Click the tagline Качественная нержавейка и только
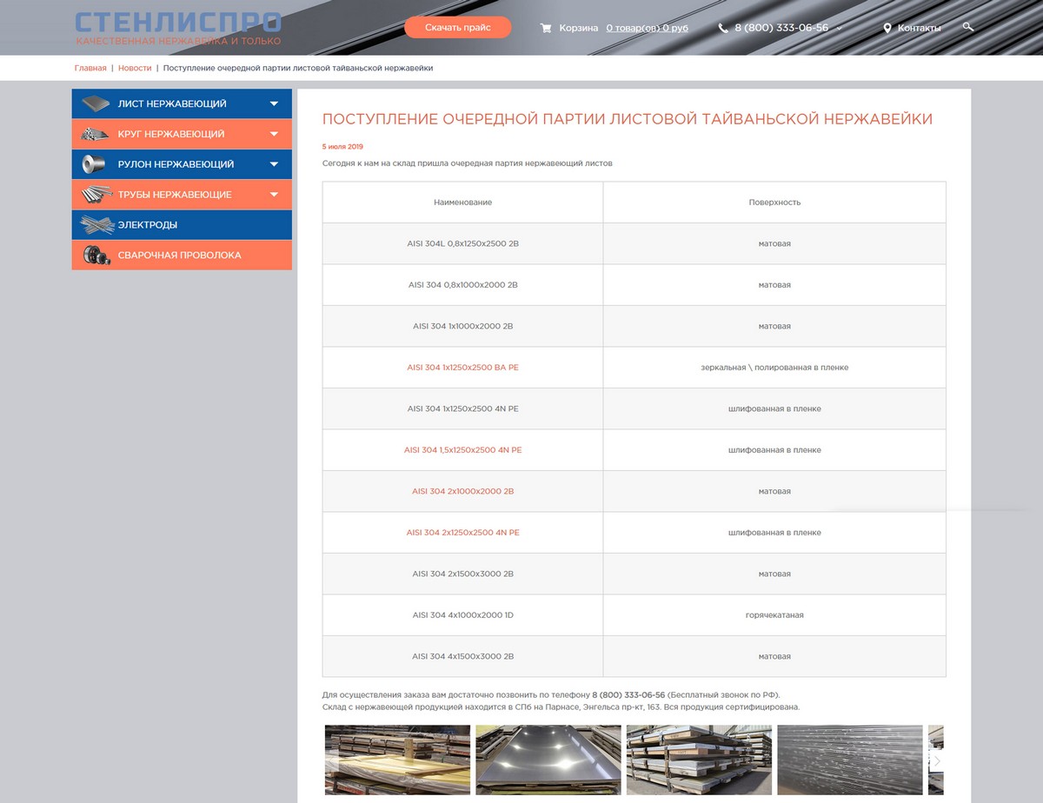1043x803 pixels. pyautogui.click(x=178, y=41)
